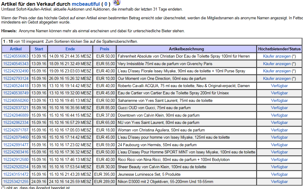Open item number 152242793124
The width and height of the screenshot is (303, 189).
[x=16, y=79]
